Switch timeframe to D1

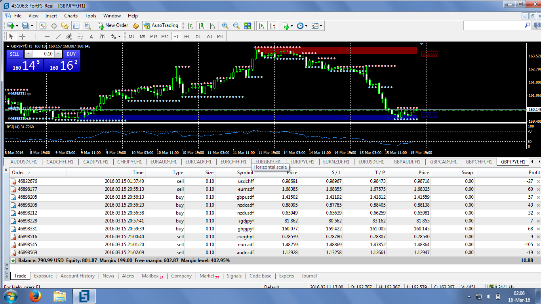tap(198, 36)
